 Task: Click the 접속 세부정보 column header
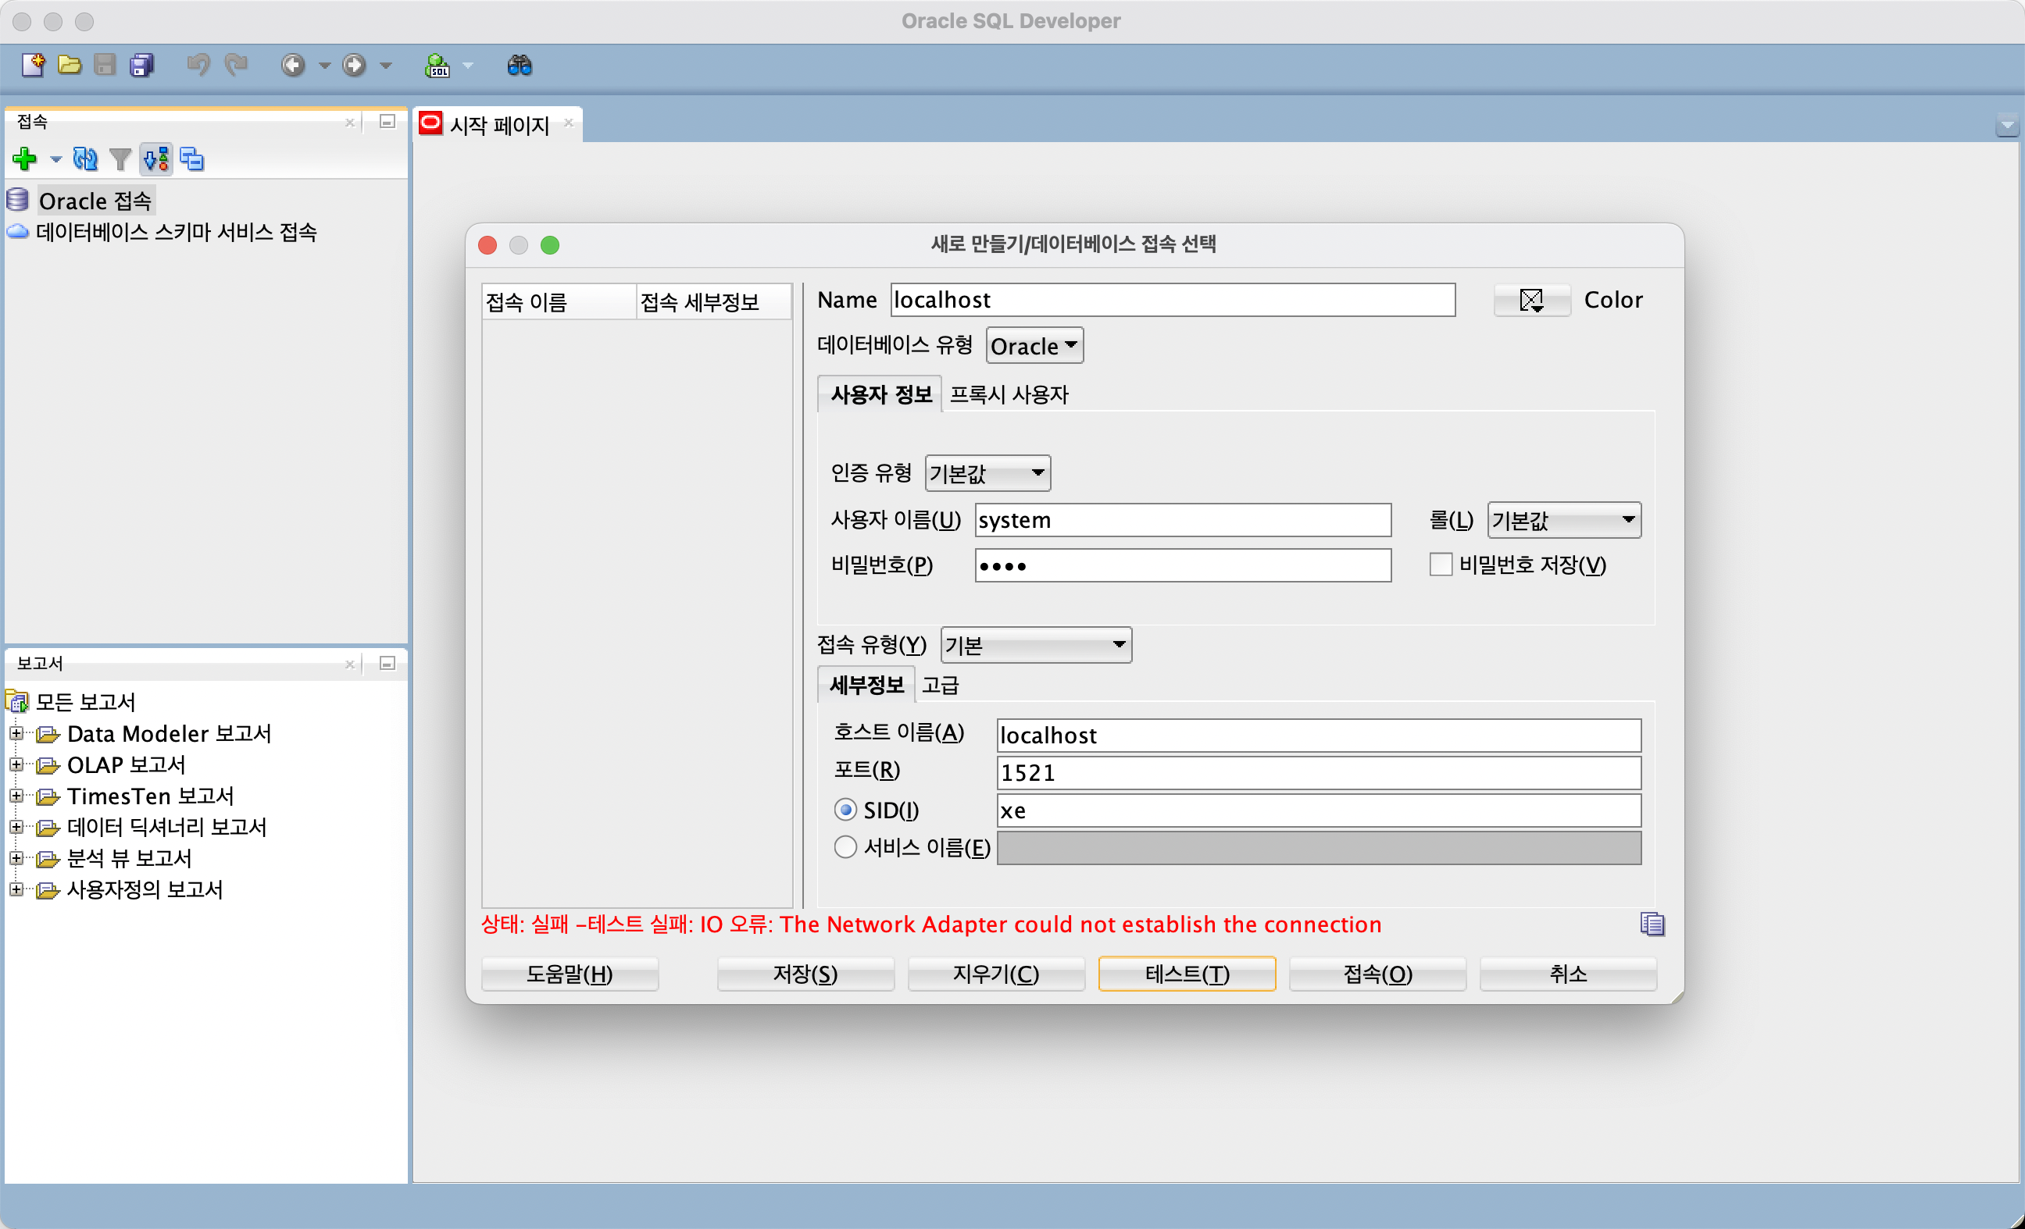pos(713,301)
